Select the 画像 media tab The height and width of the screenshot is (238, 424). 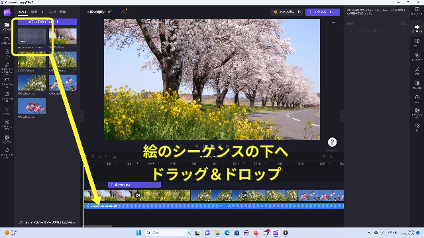62,12
